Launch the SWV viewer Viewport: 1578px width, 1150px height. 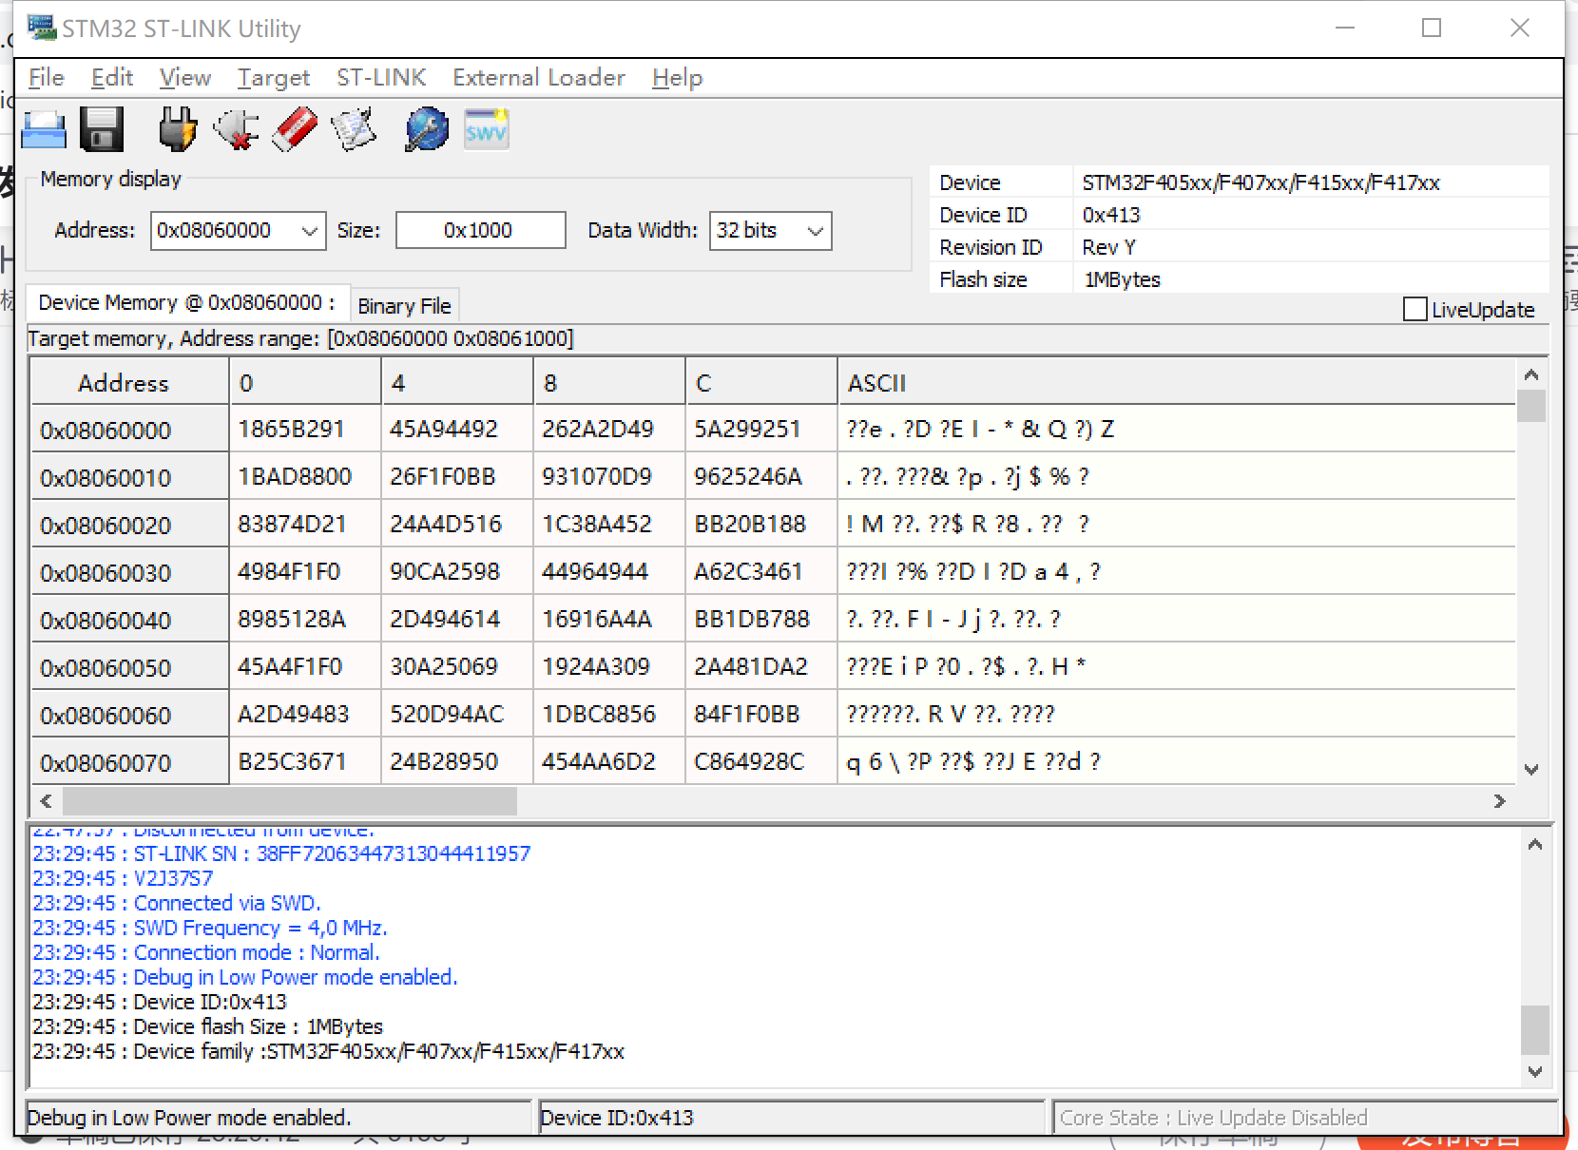point(486,128)
